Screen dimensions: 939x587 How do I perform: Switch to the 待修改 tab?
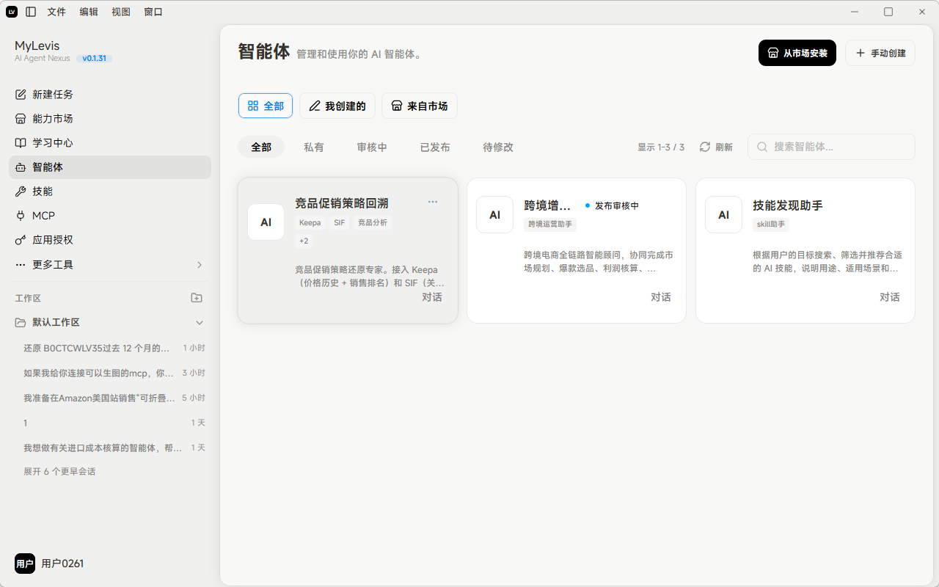pyautogui.click(x=498, y=147)
